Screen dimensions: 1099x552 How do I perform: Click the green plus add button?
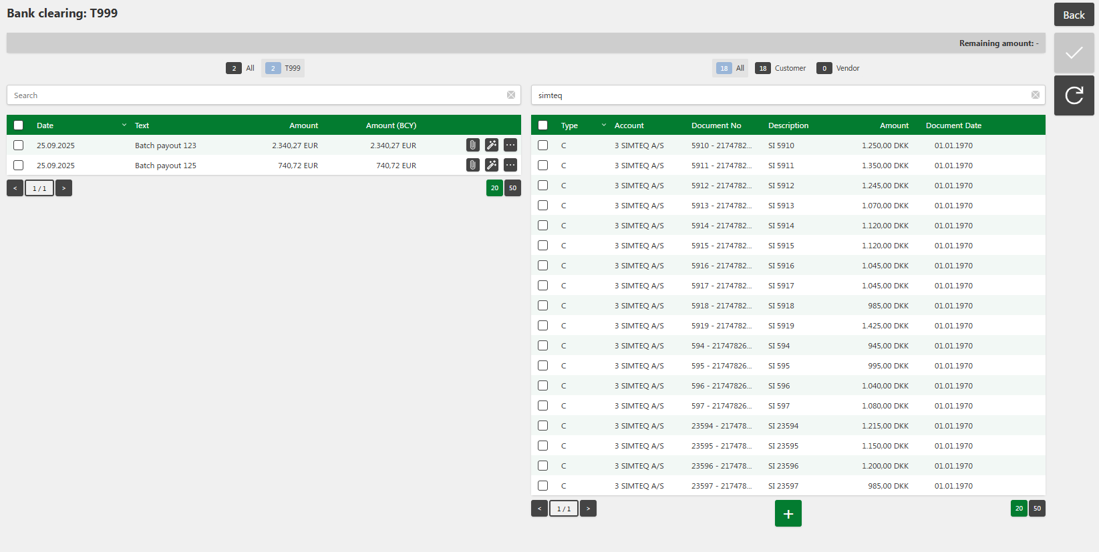tap(788, 513)
